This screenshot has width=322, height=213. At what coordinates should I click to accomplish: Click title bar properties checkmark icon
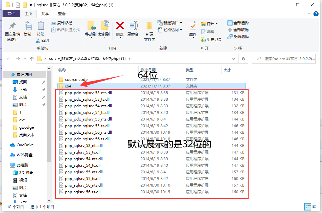[18, 5]
